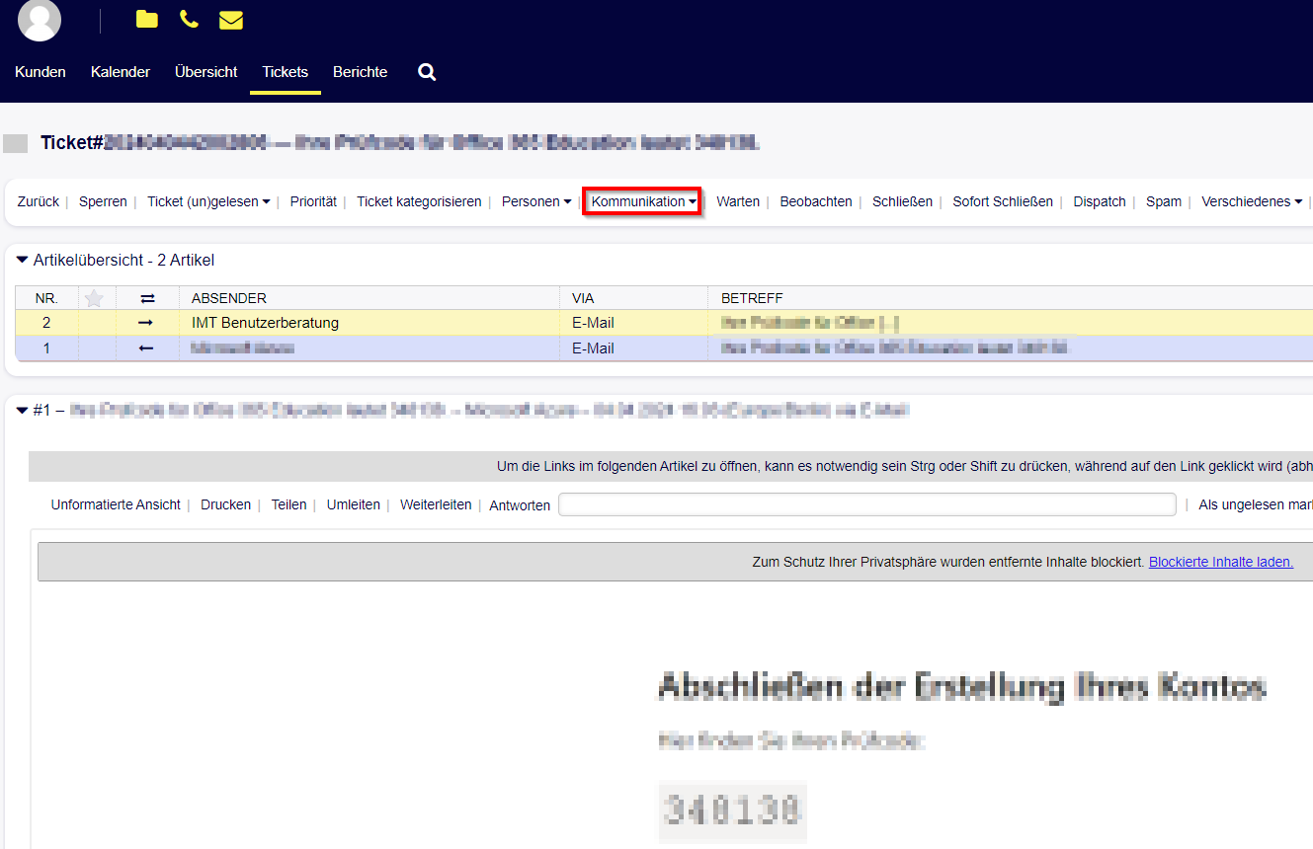Click the Blockierte Inhalte laden link
The height and width of the screenshot is (849, 1313).
1221,562
